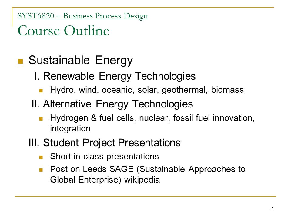Click the bullet before Hydro, wind, oceanic
Screen dimensions: 291x218
41,91
